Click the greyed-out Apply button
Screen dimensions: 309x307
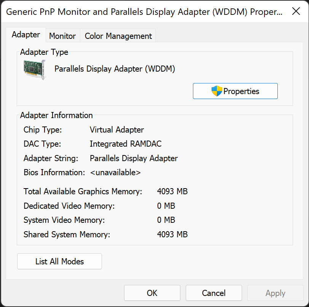[276, 293]
